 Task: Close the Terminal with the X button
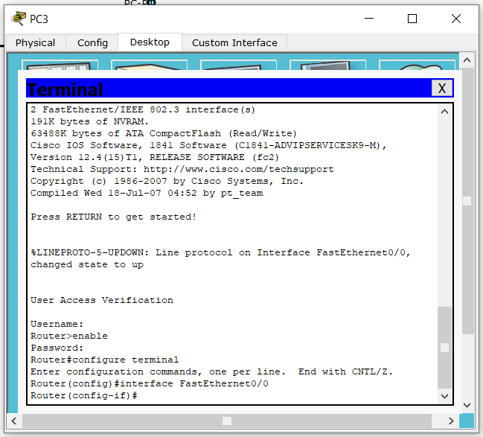(442, 88)
